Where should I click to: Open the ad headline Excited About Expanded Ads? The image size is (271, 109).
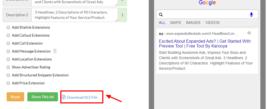tap(205, 44)
